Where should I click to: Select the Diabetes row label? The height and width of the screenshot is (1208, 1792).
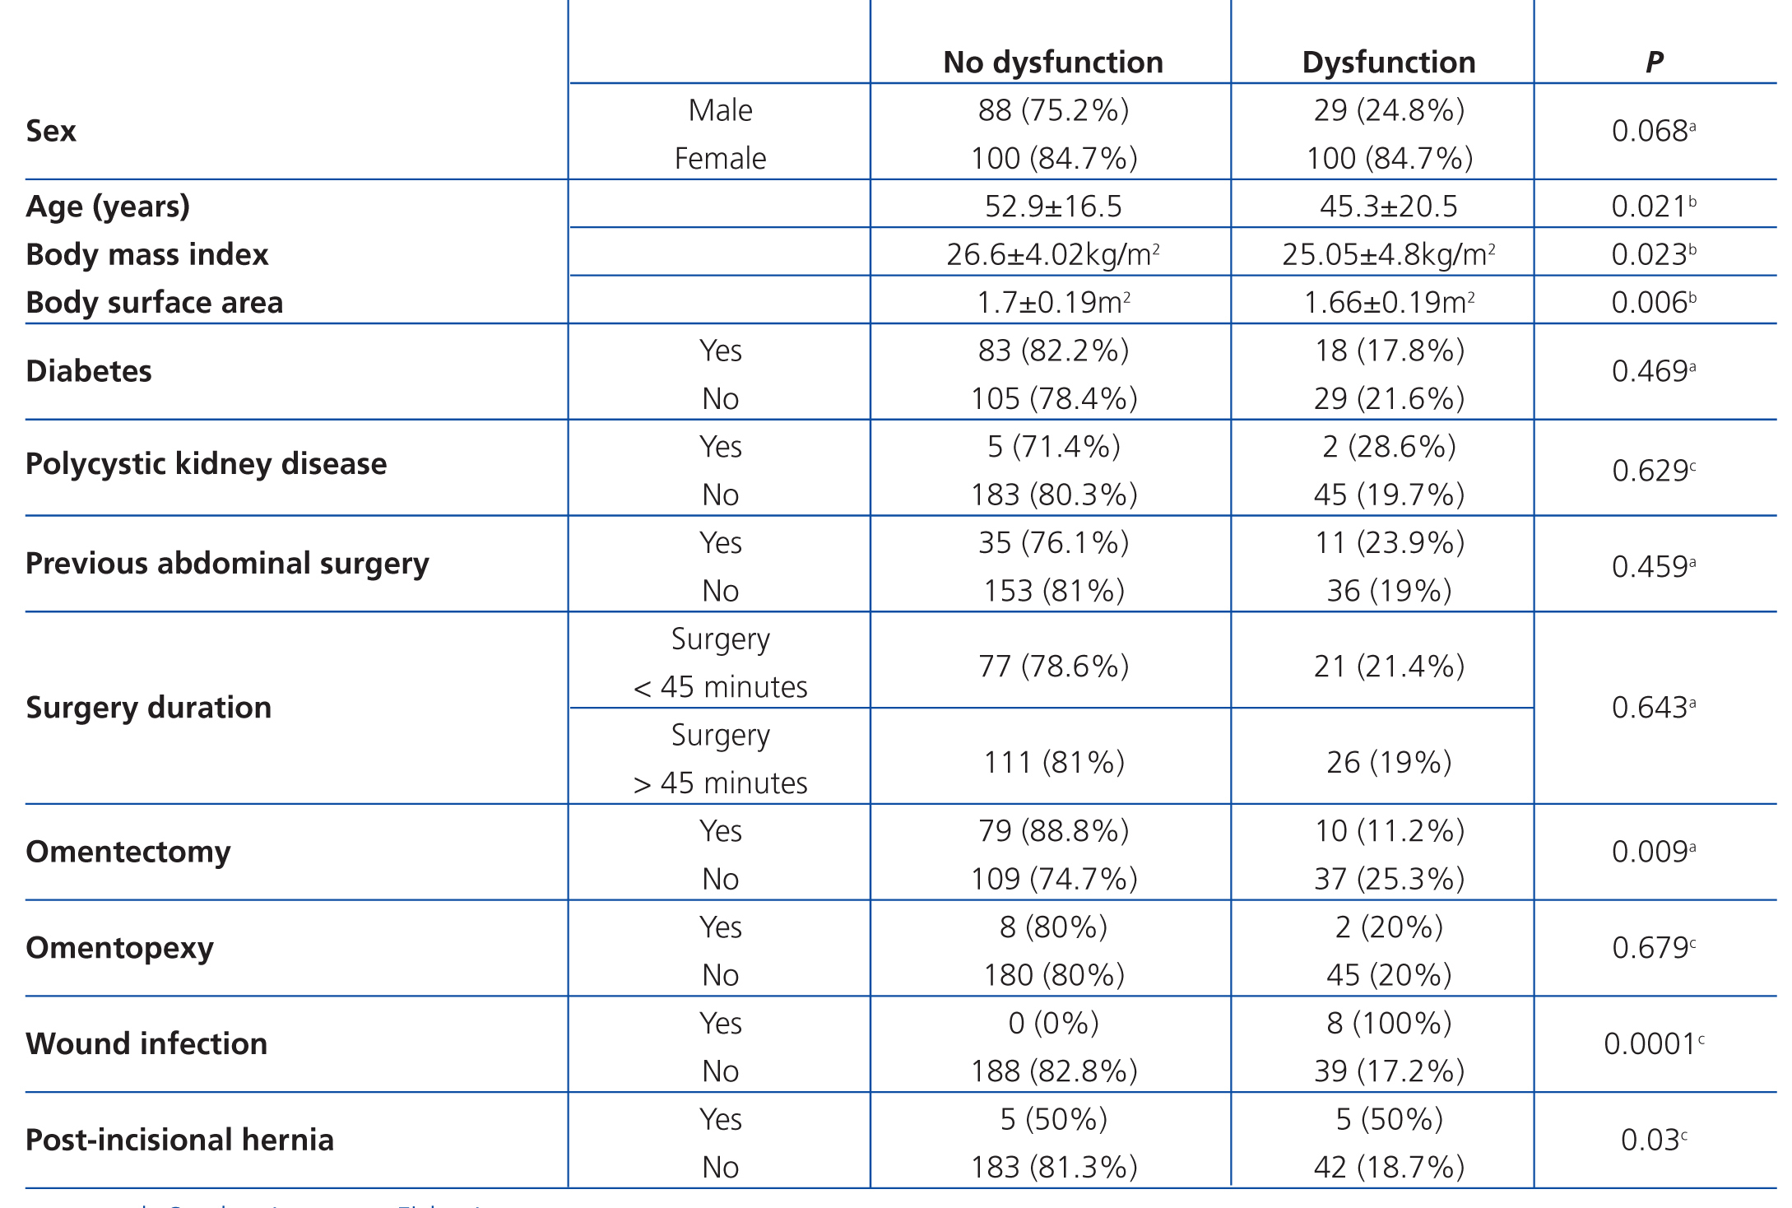click(x=89, y=371)
